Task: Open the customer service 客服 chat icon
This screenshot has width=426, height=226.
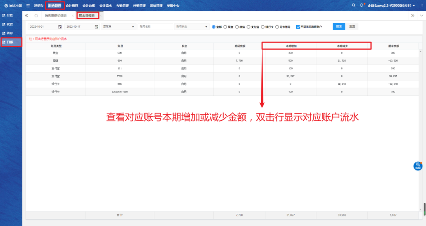Action: (x=418, y=166)
